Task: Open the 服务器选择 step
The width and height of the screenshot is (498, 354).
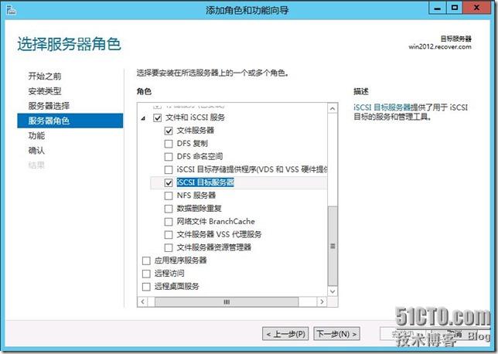Action: point(49,106)
